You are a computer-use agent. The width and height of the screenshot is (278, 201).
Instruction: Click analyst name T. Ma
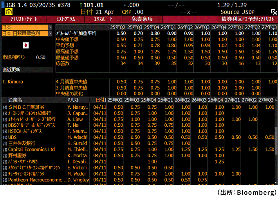pos(73,125)
